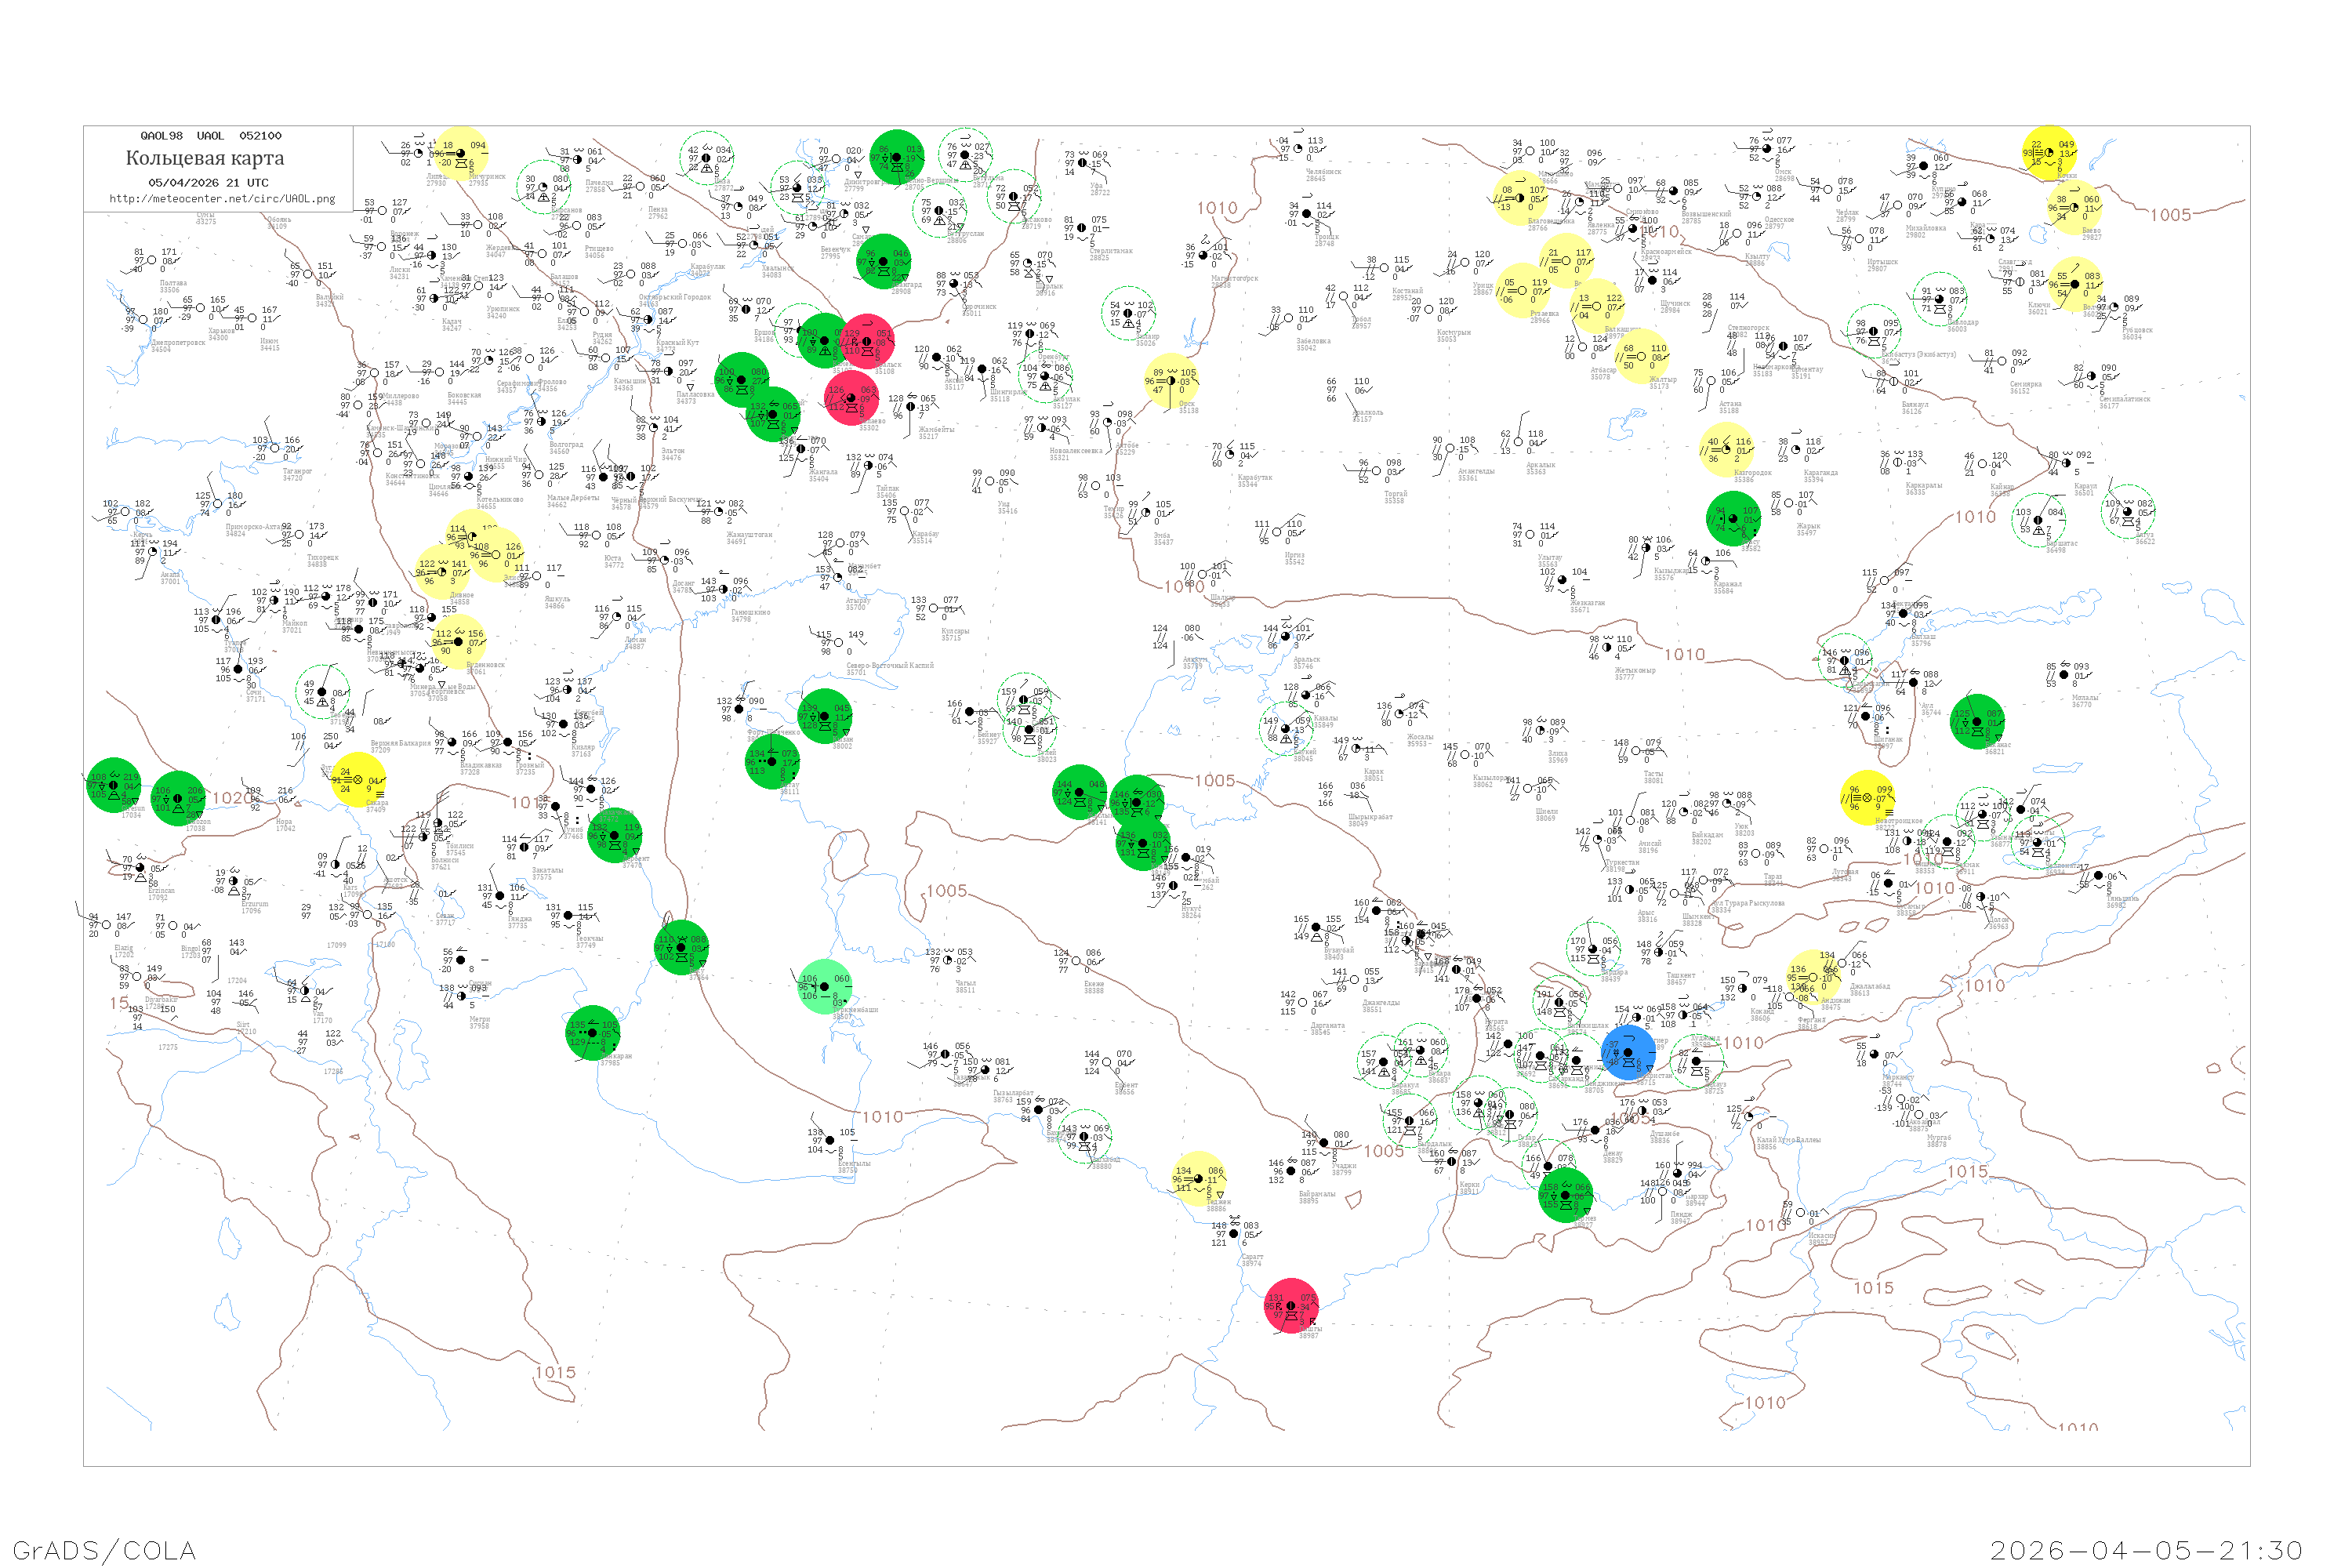Click the 05/04/2026 21 UTC date label
This screenshot has width=2352, height=1568.
coord(208,182)
